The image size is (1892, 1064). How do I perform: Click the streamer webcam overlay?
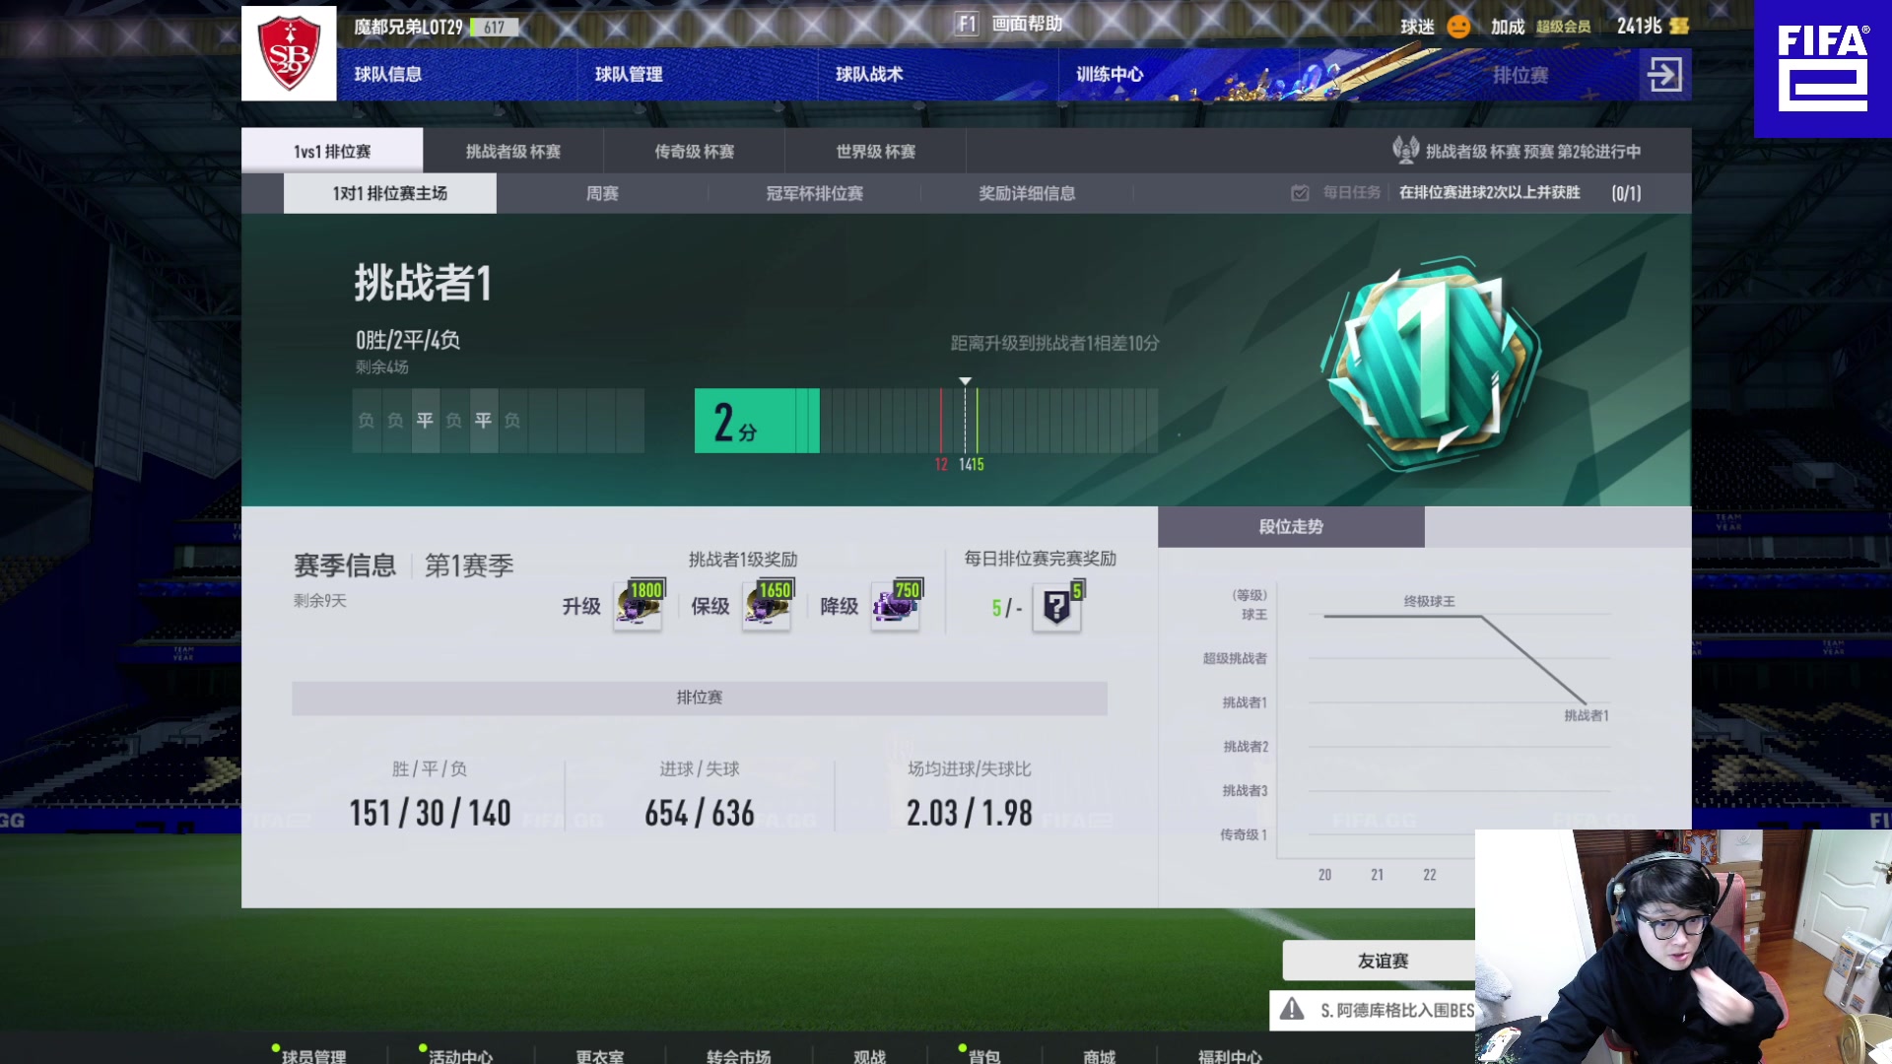coord(1683,947)
